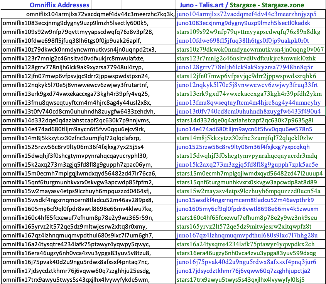Click cell stars16a24tysqtre4234lafk75ptawyr4yqwpdkx2ch
This screenshot has width=326, height=284.
coord(250,245)
